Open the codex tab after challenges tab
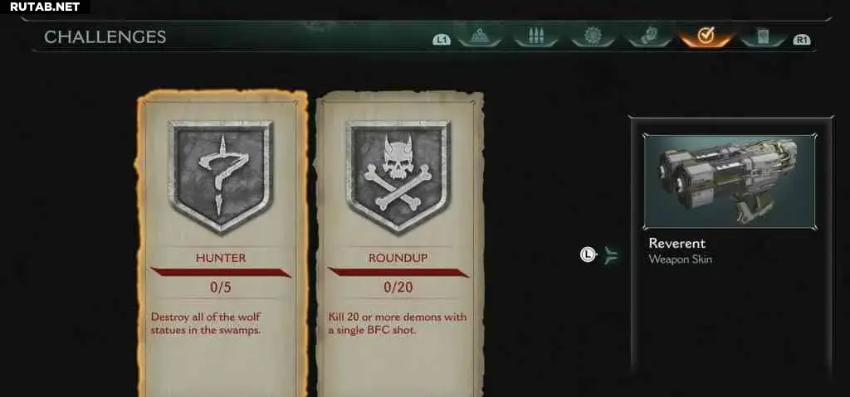Screen dimensions: 850x397 click(763, 36)
